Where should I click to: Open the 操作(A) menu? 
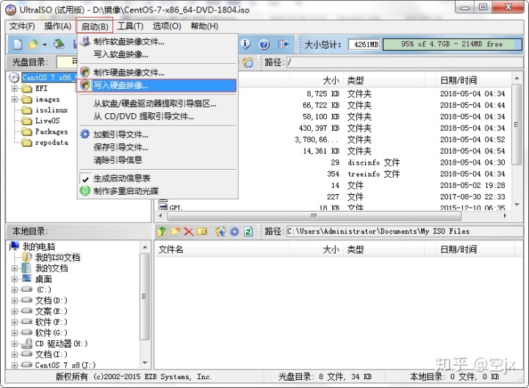(x=58, y=26)
